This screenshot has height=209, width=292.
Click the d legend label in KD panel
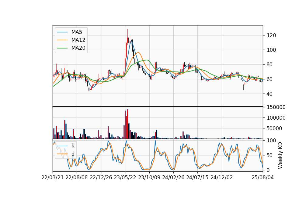[x=73, y=154]
